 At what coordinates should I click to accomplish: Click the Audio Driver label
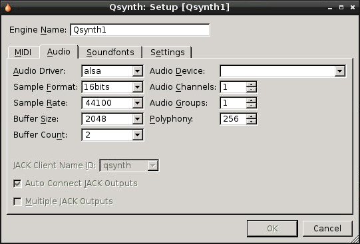point(39,71)
